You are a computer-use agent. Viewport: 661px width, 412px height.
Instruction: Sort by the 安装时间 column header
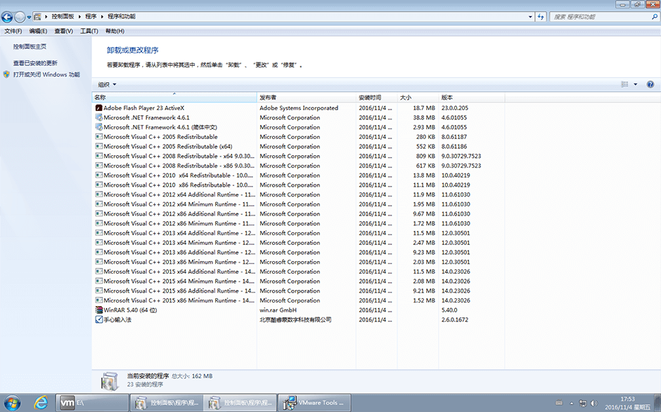click(376, 98)
